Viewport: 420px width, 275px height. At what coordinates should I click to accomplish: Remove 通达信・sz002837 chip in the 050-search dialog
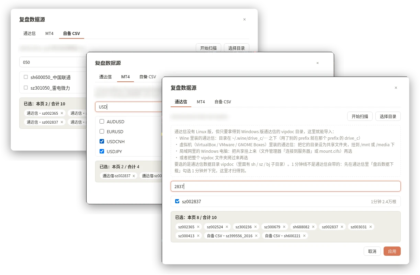pos(62,122)
